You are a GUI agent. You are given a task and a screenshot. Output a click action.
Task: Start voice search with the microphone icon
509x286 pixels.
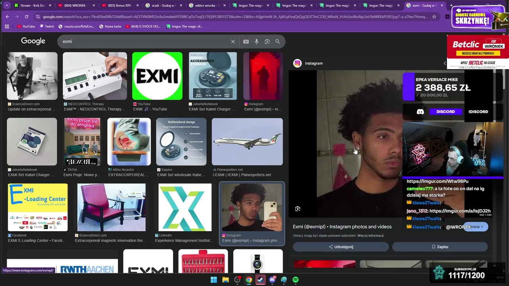[x=256, y=41]
